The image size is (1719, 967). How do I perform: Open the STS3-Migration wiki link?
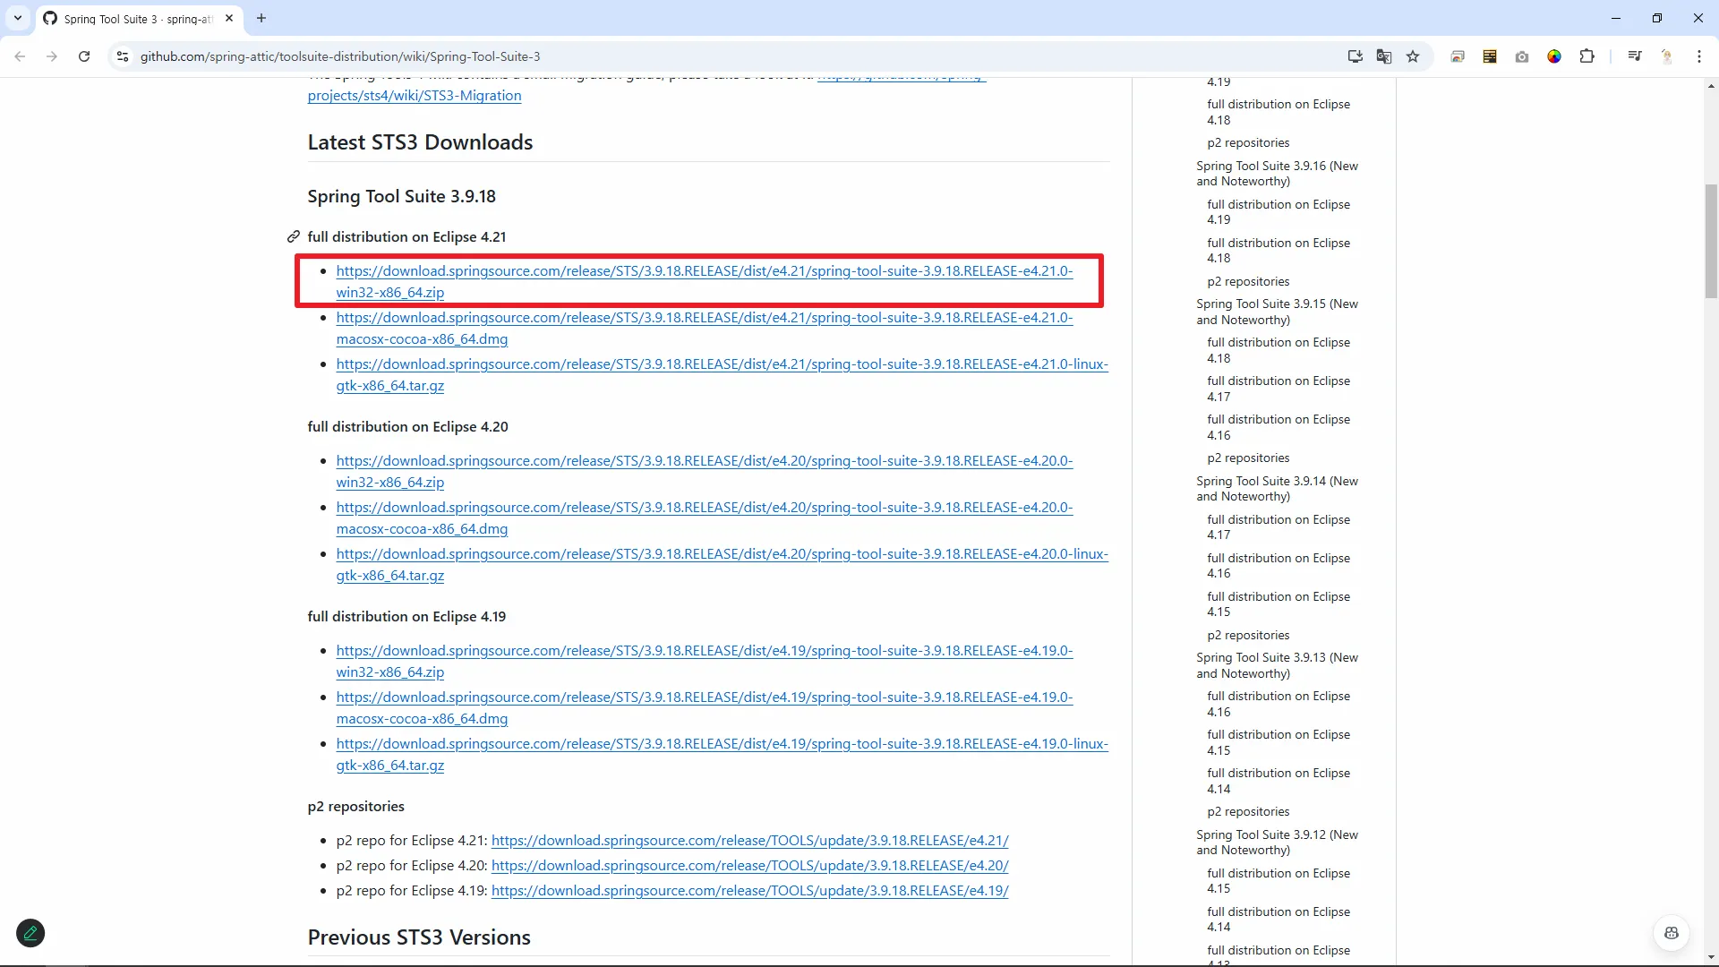[414, 96]
